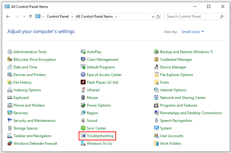Click the Ease of Access Center icon
This screenshot has width=231, height=153.
point(83,75)
